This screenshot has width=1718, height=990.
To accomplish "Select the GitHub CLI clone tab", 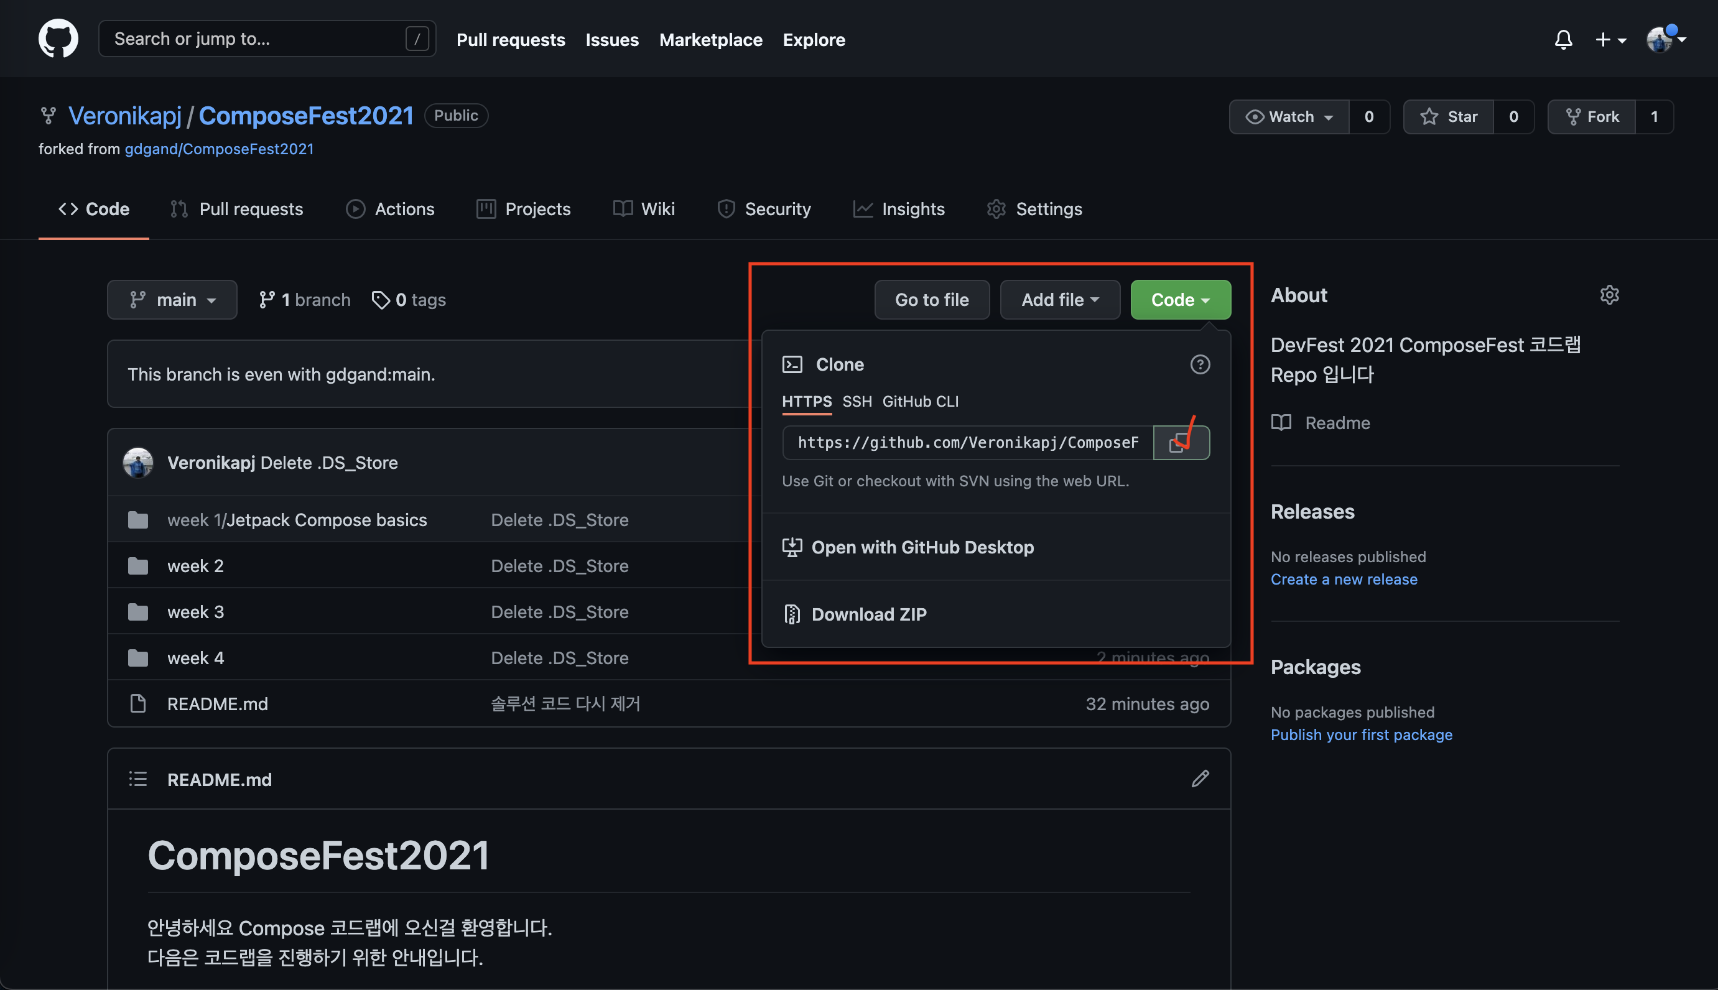I will coord(920,402).
